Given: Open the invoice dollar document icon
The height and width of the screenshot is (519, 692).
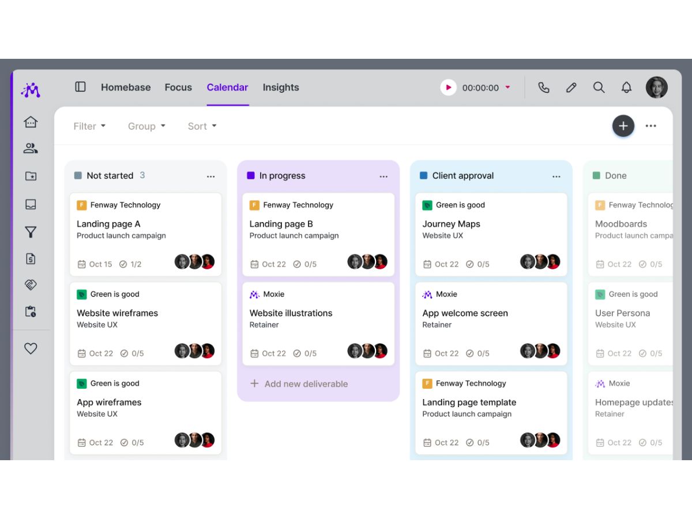Looking at the screenshot, I should click(x=31, y=258).
